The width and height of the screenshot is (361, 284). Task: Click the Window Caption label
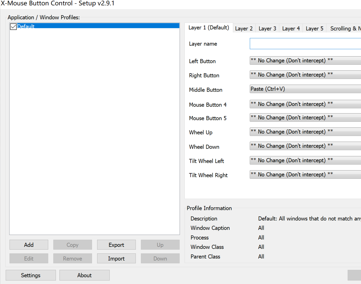point(210,228)
